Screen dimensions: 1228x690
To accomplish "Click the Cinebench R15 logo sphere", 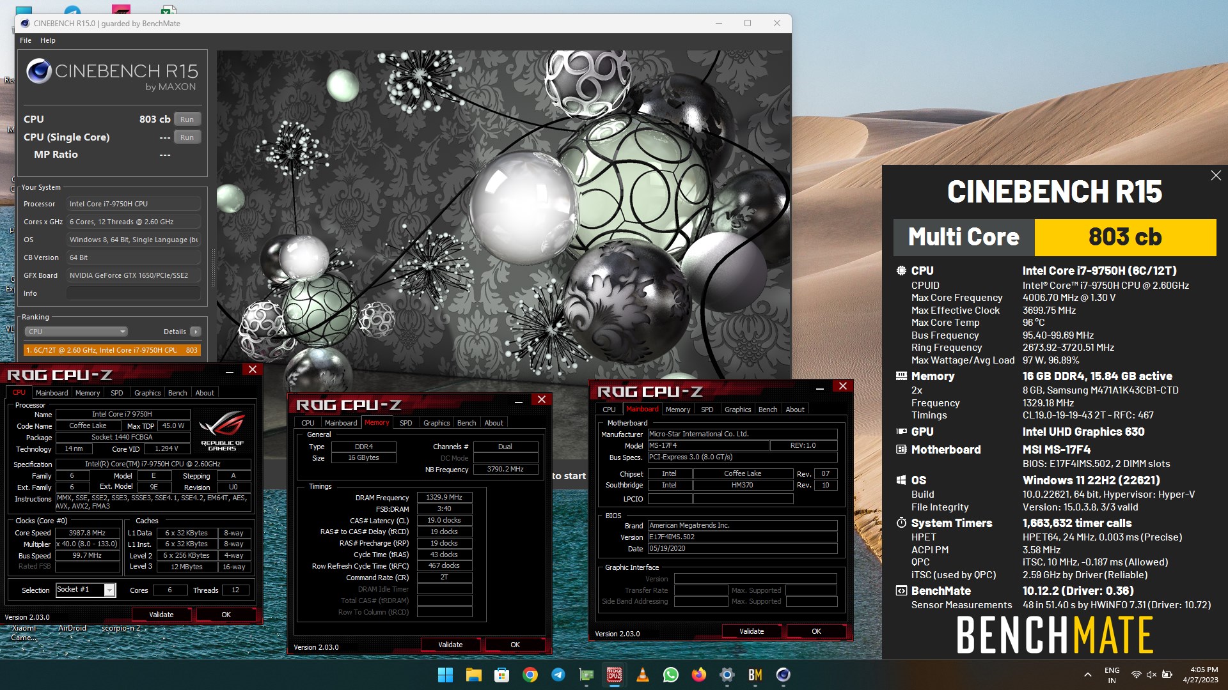I will click(x=39, y=71).
